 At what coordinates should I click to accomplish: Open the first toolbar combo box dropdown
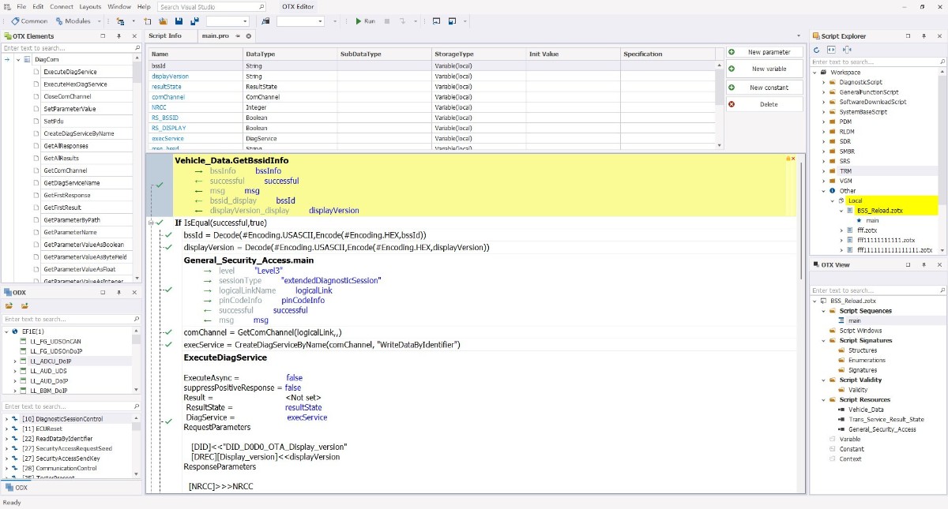243,21
